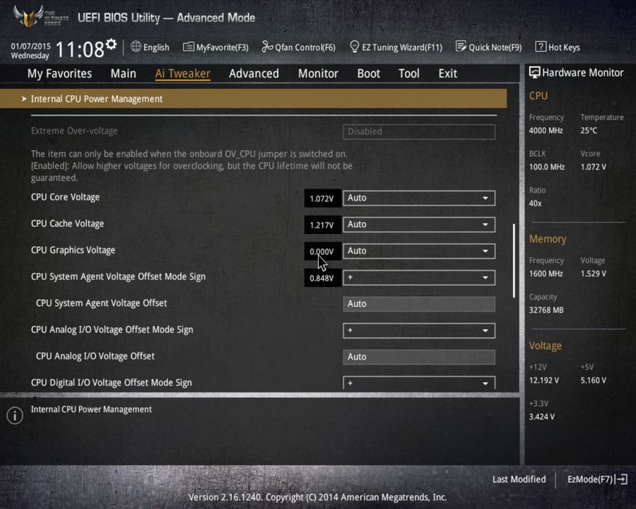Open MyFavorite(F3) text link
The height and width of the screenshot is (509, 636).
tap(223, 47)
